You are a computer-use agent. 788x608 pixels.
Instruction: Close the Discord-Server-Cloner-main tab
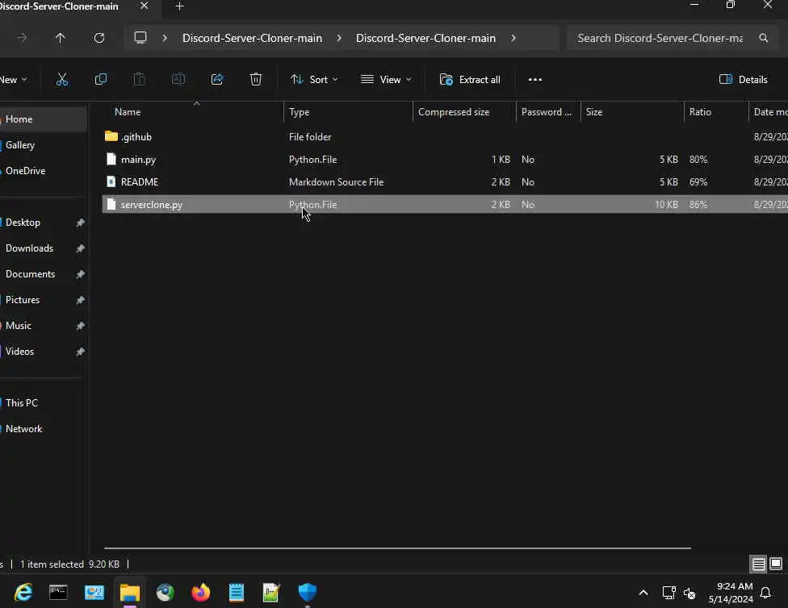(x=145, y=6)
